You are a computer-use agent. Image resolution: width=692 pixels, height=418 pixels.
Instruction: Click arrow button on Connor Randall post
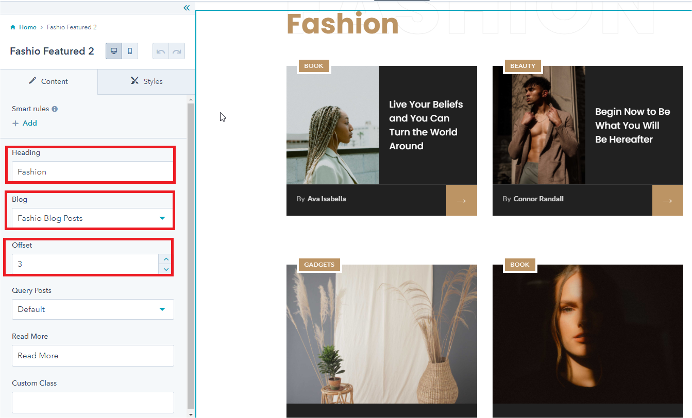pos(667,200)
